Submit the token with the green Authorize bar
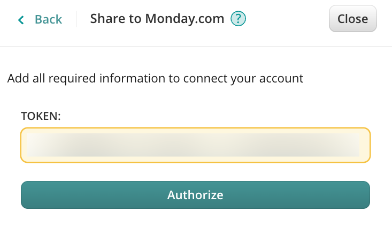The image size is (392, 234). tap(195, 194)
